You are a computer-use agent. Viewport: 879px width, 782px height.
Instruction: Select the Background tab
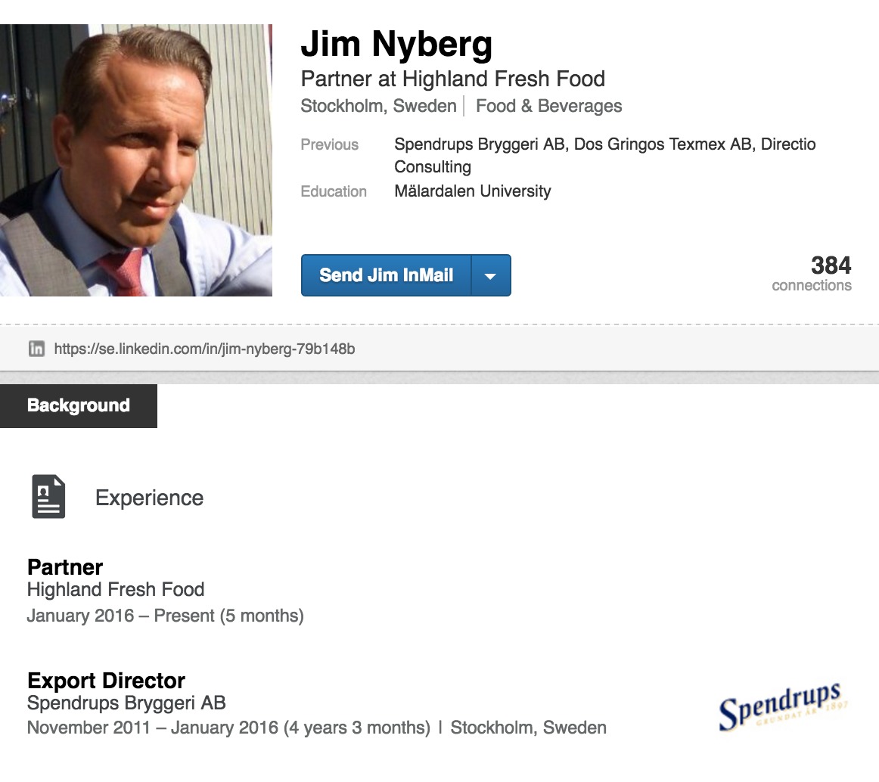[x=79, y=405]
